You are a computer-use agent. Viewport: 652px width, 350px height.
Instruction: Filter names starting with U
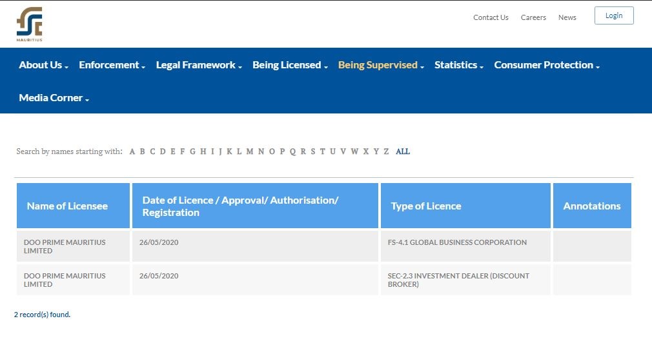(x=332, y=151)
